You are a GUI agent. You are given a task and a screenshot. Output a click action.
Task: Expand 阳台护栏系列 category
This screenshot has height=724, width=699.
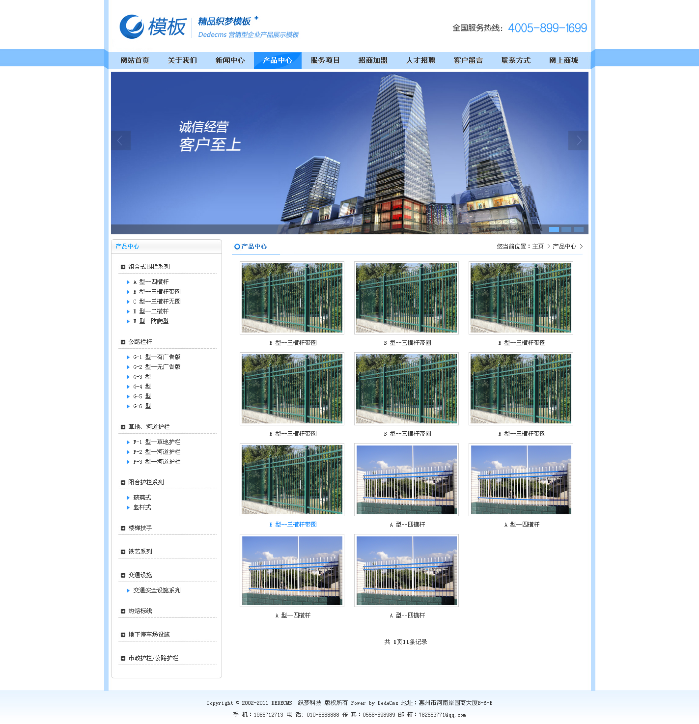click(146, 482)
